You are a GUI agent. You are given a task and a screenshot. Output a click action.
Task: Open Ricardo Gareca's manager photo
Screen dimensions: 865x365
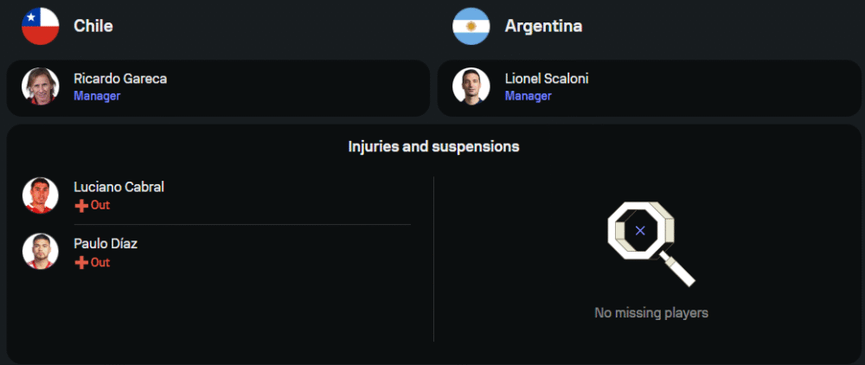pyautogui.click(x=40, y=86)
